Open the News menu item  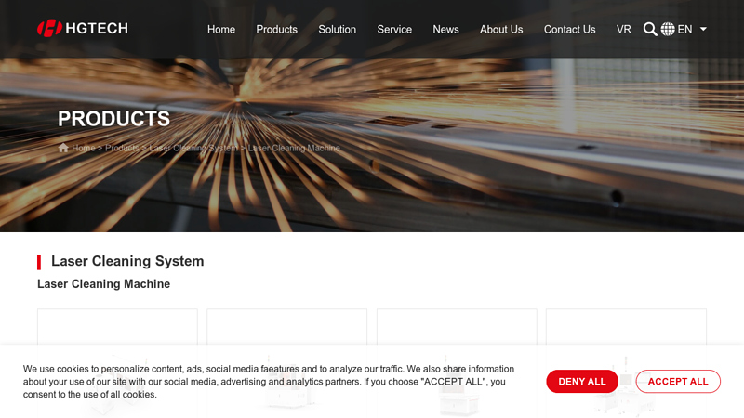[x=445, y=29]
